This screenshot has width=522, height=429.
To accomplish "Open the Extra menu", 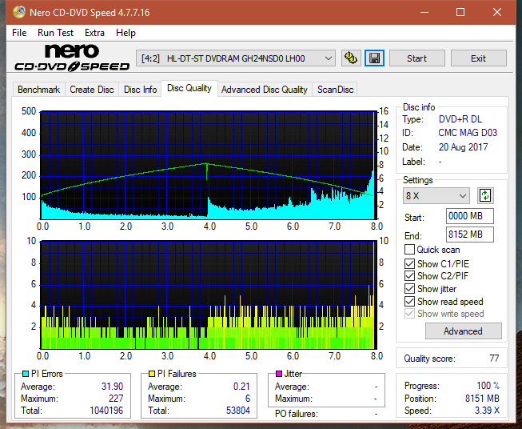I will (94, 33).
